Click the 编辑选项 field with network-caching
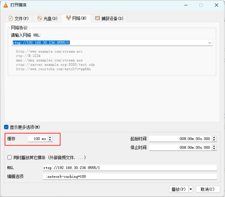This screenshot has height=197, width=225. (x=130, y=176)
